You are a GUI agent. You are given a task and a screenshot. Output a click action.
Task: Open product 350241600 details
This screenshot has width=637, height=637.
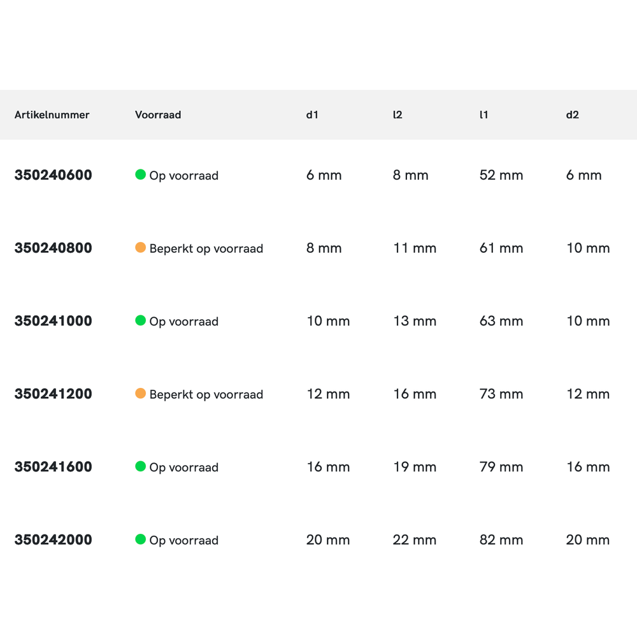click(x=53, y=467)
